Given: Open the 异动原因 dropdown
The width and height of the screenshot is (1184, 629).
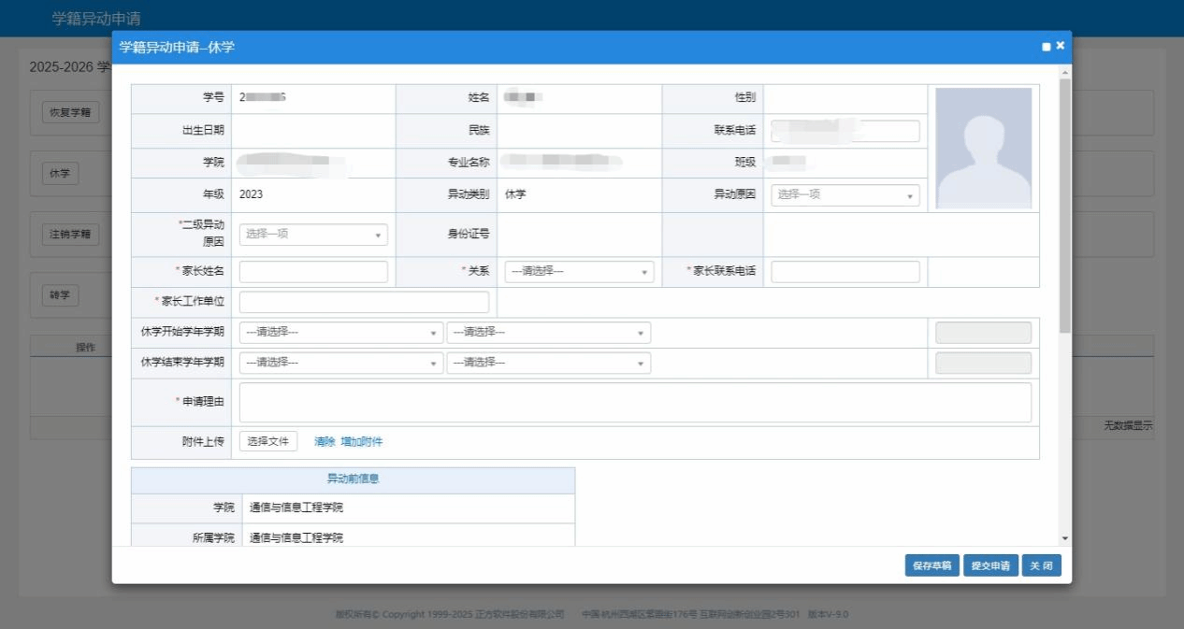Looking at the screenshot, I should click(845, 195).
